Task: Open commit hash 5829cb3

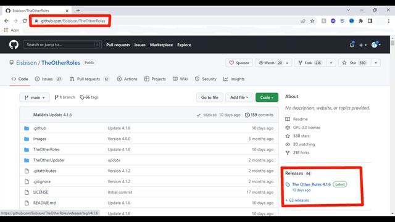Action: tap(210, 115)
